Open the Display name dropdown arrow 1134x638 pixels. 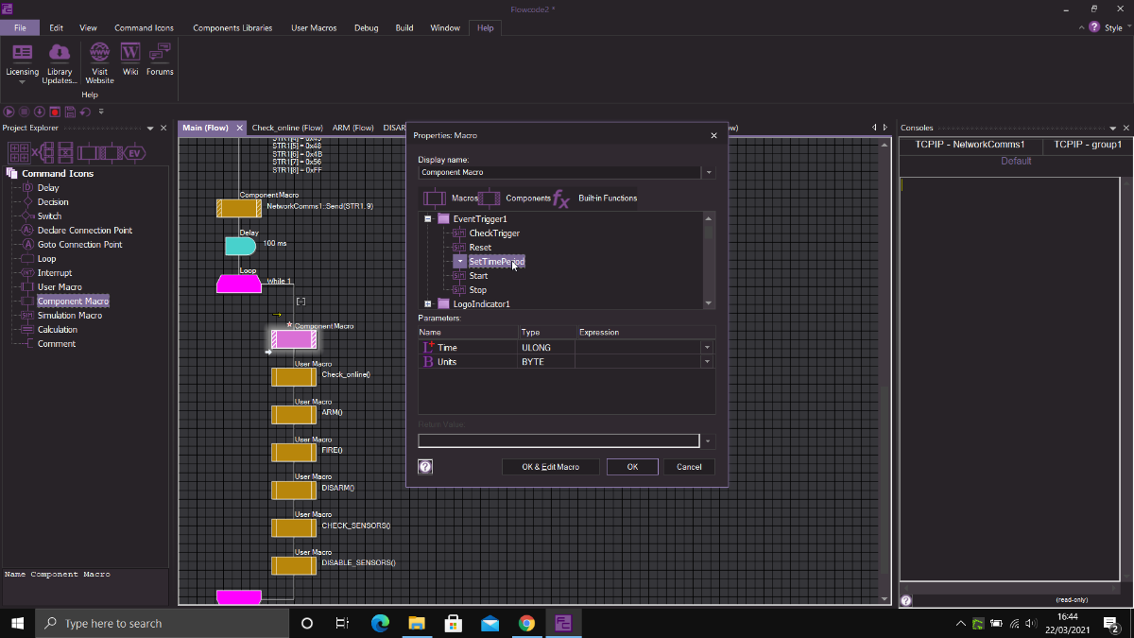709,173
